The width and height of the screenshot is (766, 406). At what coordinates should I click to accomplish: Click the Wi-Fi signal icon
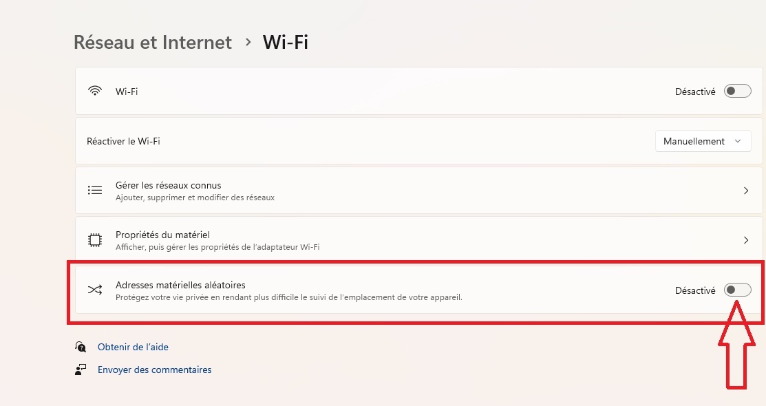point(95,91)
